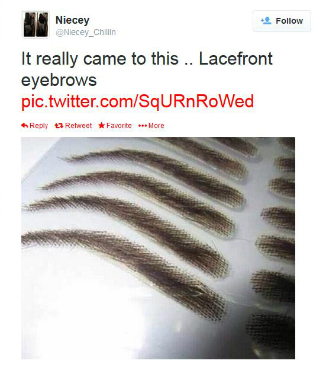The width and height of the screenshot is (326, 370).
Task: Open Niecey's profile avatar thumbnail
Action: (x=35, y=24)
